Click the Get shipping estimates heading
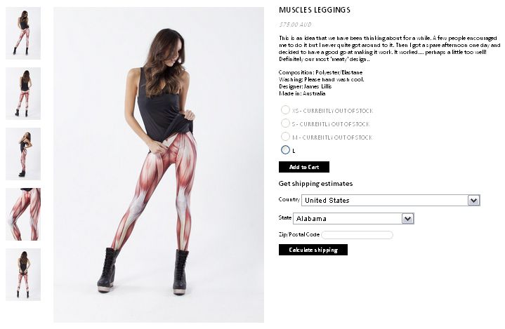This screenshot has height=329, width=505. pyautogui.click(x=315, y=184)
